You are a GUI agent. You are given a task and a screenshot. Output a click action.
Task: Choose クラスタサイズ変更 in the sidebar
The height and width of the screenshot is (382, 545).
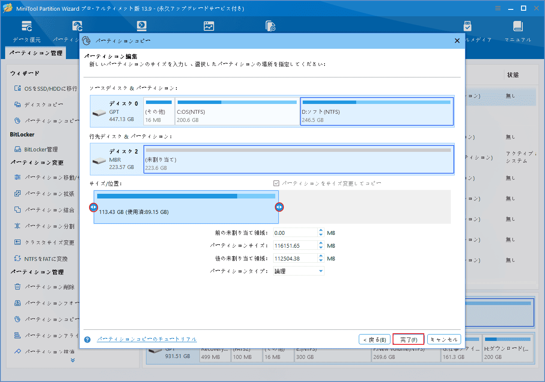click(45, 243)
